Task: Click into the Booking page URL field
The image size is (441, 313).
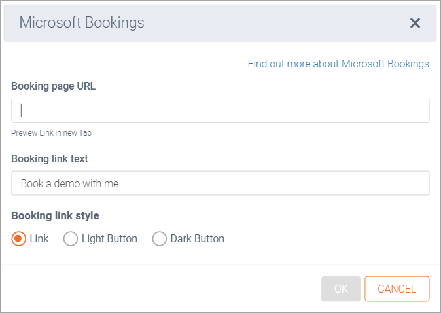Action: coord(220,110)
